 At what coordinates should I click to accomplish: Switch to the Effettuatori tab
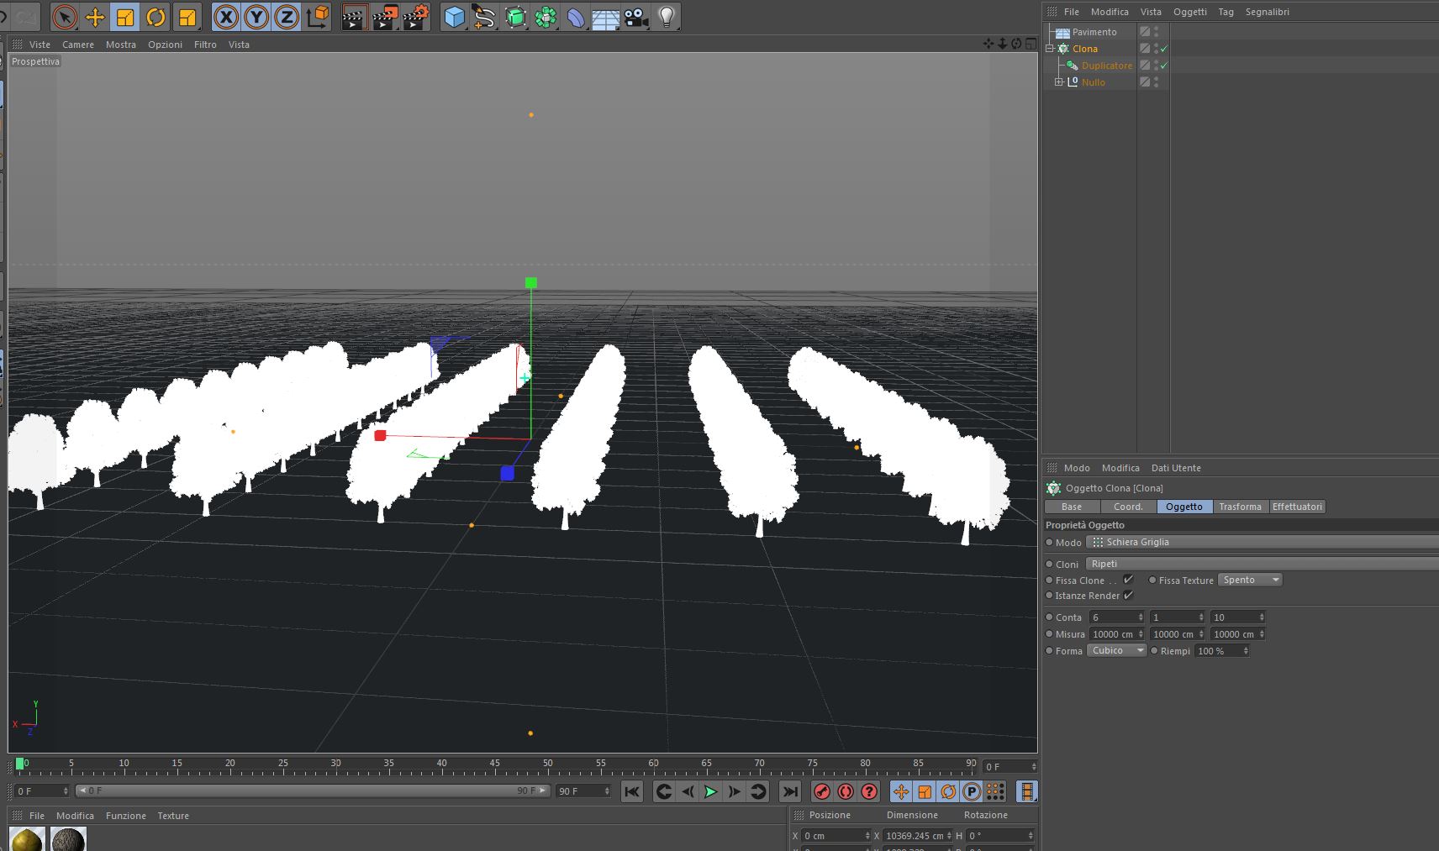pyautogui.click(x=1298, y=507)
